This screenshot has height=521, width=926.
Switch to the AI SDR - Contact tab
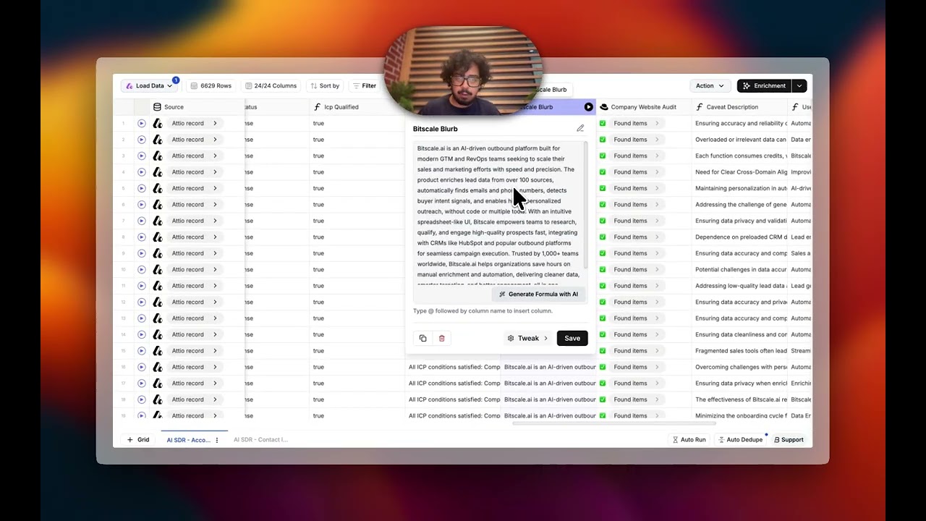click(260, 440)
